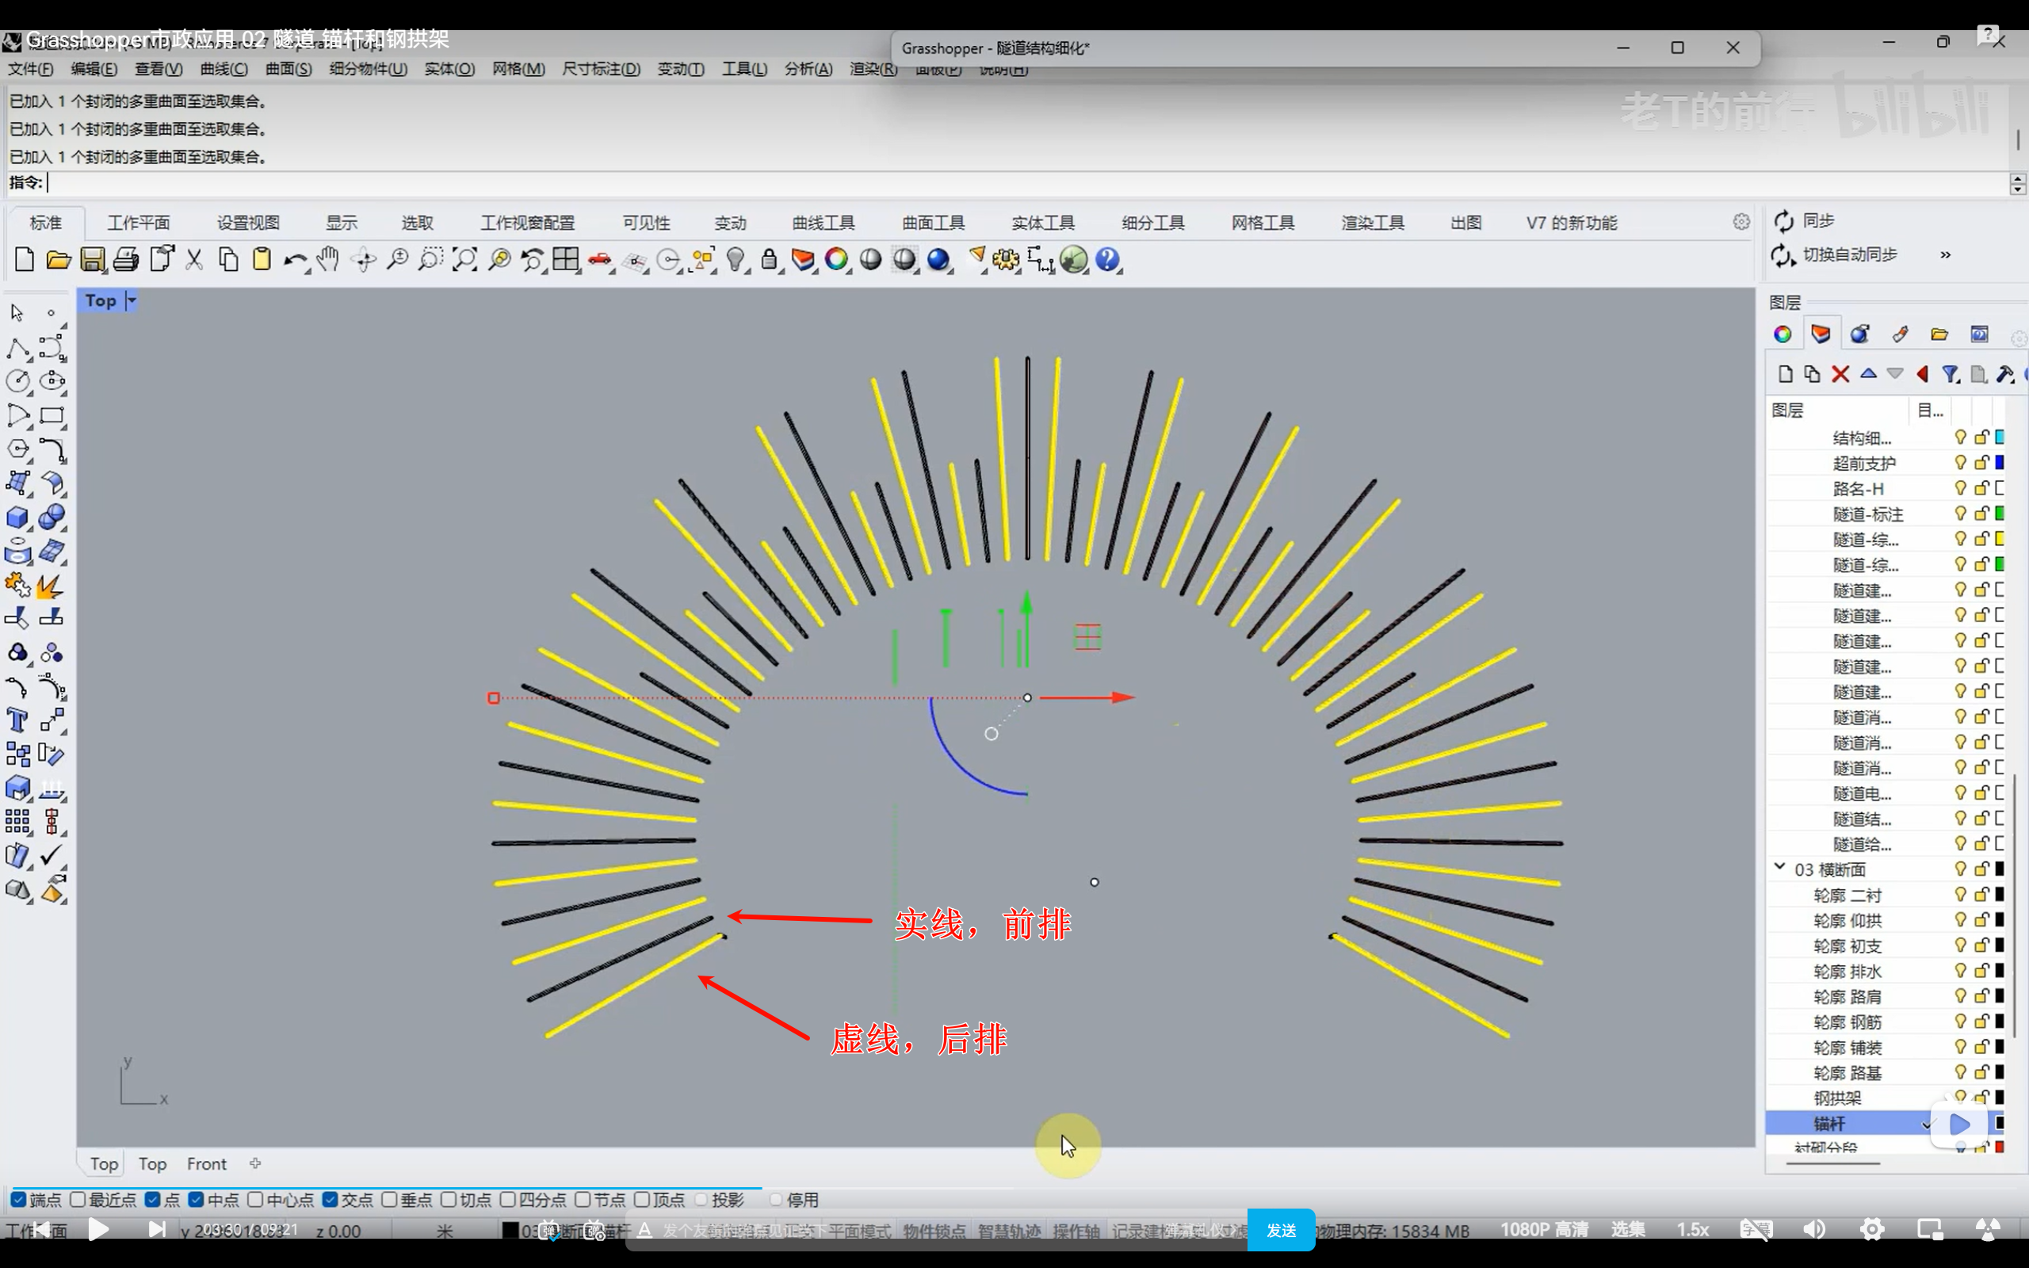
Task: Collapse the 03 横断面 layer group
Action: [1779, 868]
